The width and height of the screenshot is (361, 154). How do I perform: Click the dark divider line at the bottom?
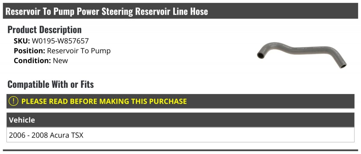coord(180,150)
